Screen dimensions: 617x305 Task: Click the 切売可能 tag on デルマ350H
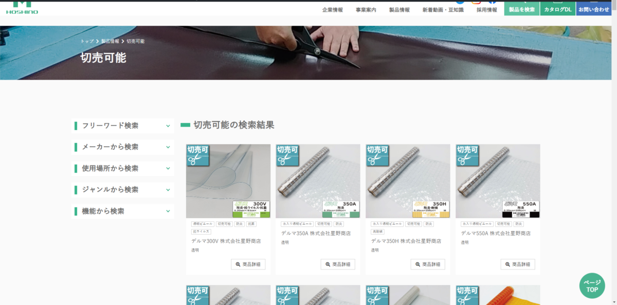pos(414,224)
